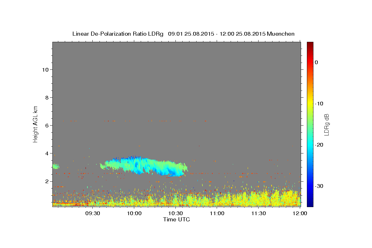Click the height tick label 10

point(45,69)
